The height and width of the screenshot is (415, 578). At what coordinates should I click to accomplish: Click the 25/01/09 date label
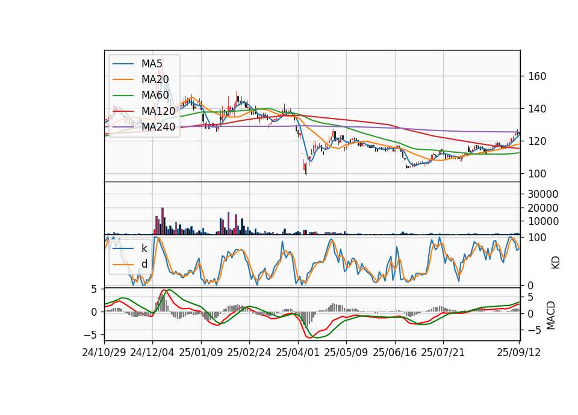(x=201, y=352)
